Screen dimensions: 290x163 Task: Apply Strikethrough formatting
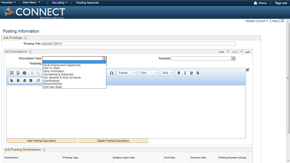click(198, 73)
